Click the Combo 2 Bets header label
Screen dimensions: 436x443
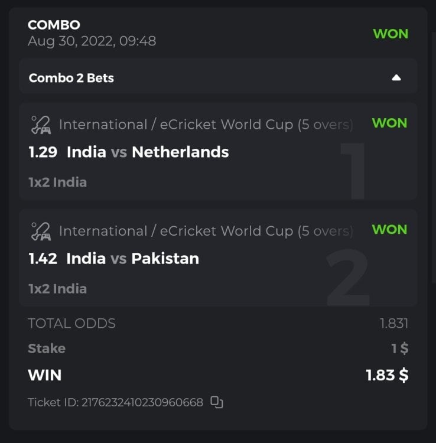pyautogui.click(x=71, y=78)
